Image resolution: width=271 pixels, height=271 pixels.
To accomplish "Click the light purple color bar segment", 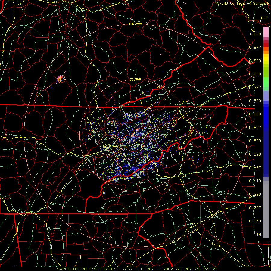I will 266,95.
